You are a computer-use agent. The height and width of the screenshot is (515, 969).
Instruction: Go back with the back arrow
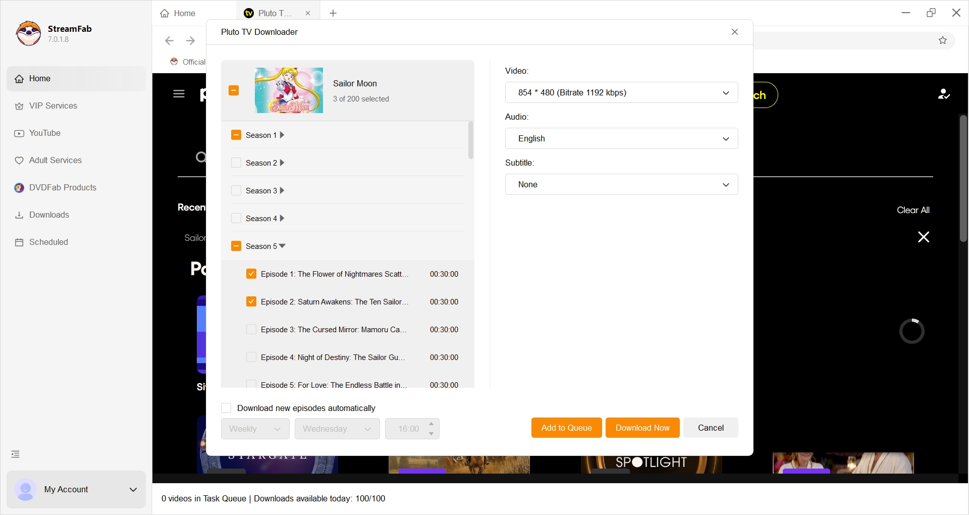(170, 40)
